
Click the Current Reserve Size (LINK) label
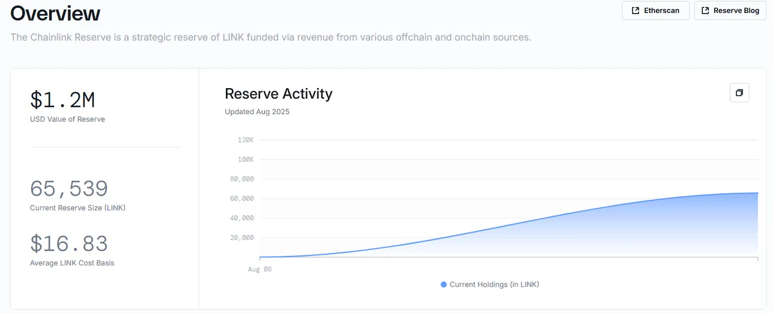pyautogui.click(x=78, y=208)
